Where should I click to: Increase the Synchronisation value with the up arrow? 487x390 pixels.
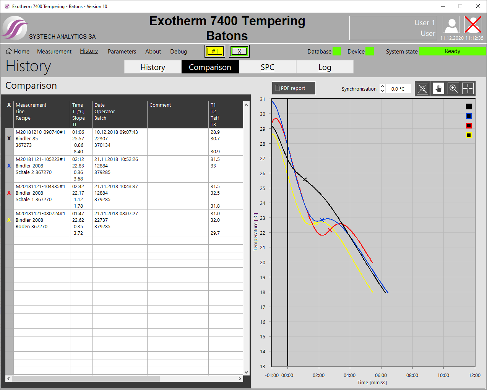[382, 86]
